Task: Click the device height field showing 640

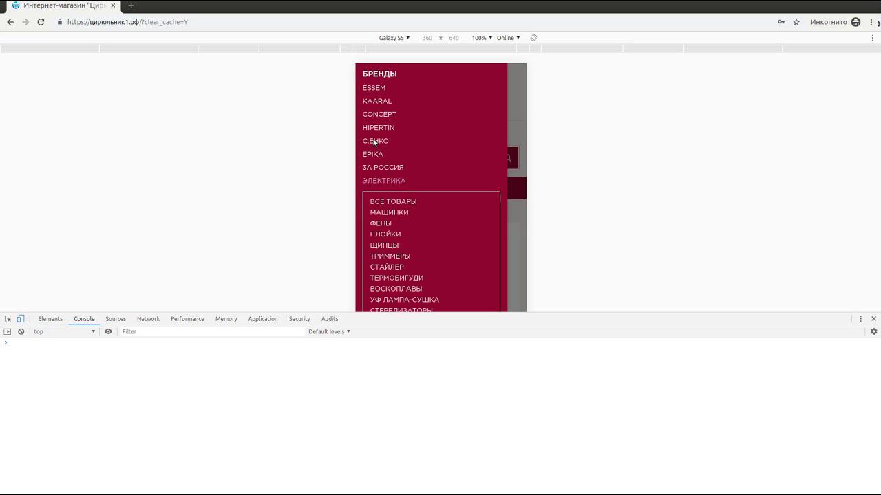Action: coord(454,38)
